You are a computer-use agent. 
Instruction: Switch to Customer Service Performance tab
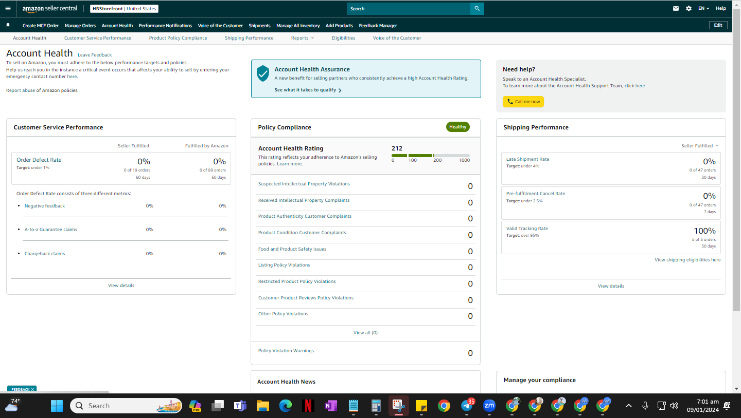tap(98, 38)
